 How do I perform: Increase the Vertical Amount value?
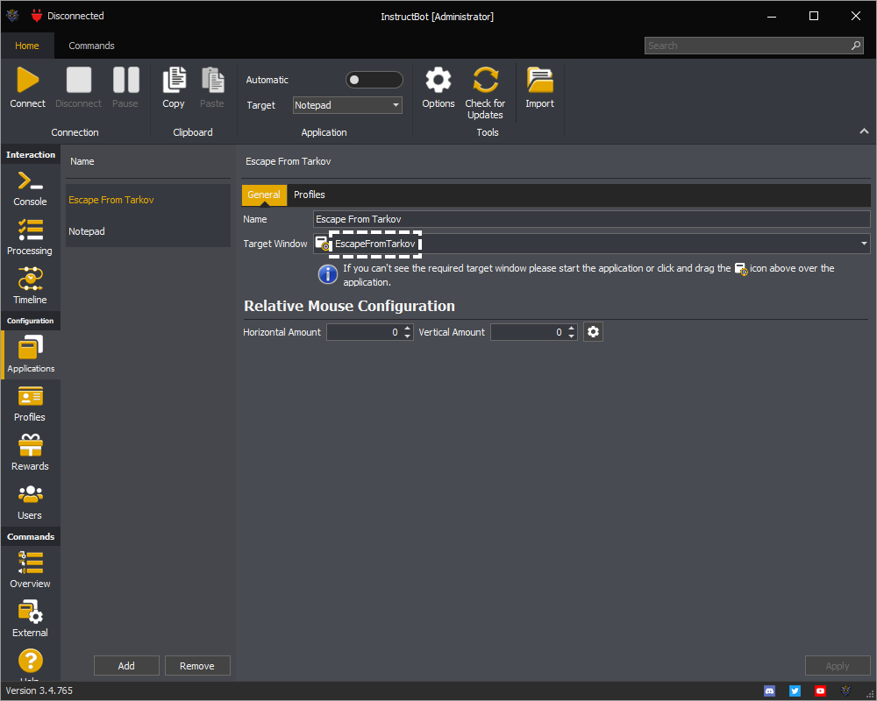coord(571,328)
